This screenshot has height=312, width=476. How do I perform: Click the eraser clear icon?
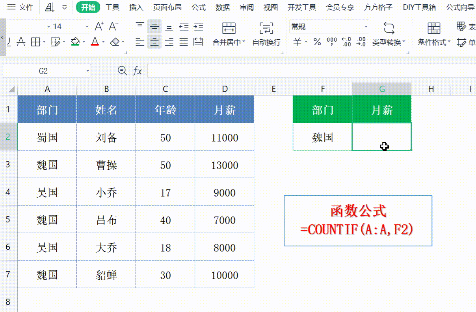(115, 42)
